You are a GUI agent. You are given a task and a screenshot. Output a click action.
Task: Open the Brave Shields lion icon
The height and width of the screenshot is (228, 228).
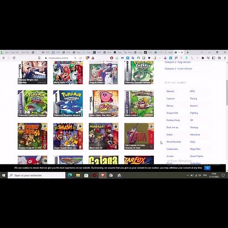click(x=87, y=58)
